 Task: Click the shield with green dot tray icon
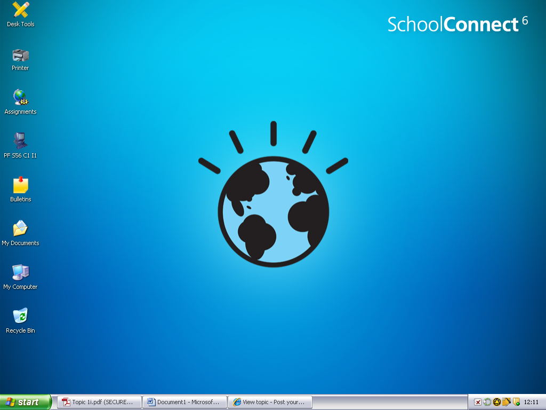click(x=516, y=402)
